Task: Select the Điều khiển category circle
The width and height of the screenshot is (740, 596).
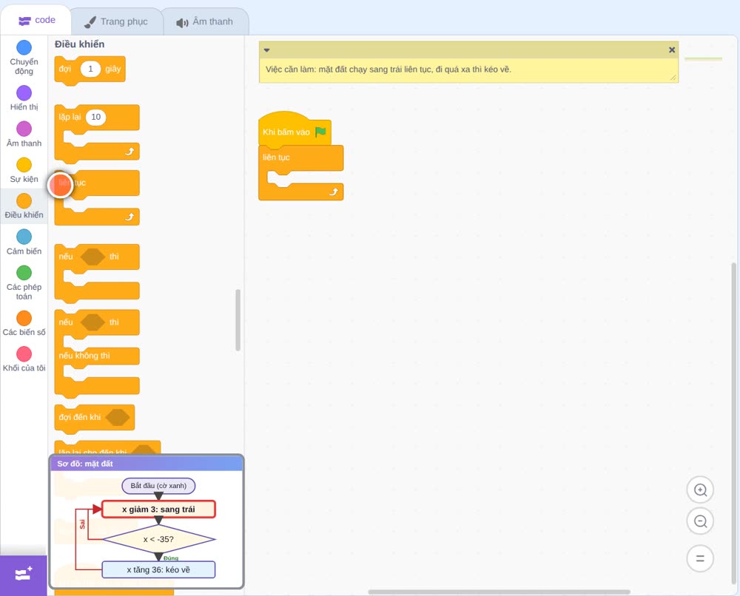Action: tap(24, 201)
